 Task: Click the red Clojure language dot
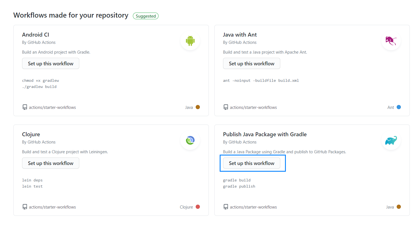198,207
